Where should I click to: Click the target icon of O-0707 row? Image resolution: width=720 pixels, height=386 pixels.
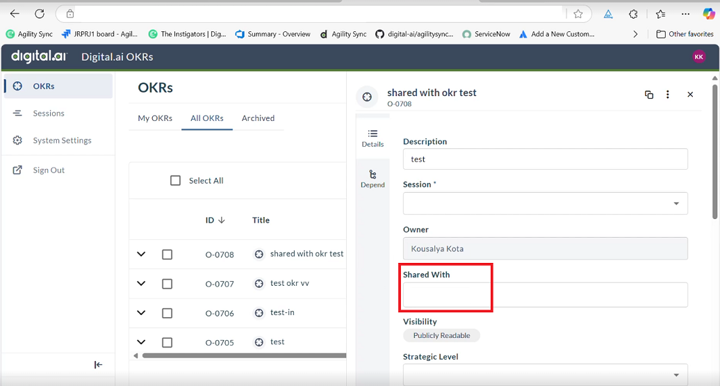tap(259, 284)
